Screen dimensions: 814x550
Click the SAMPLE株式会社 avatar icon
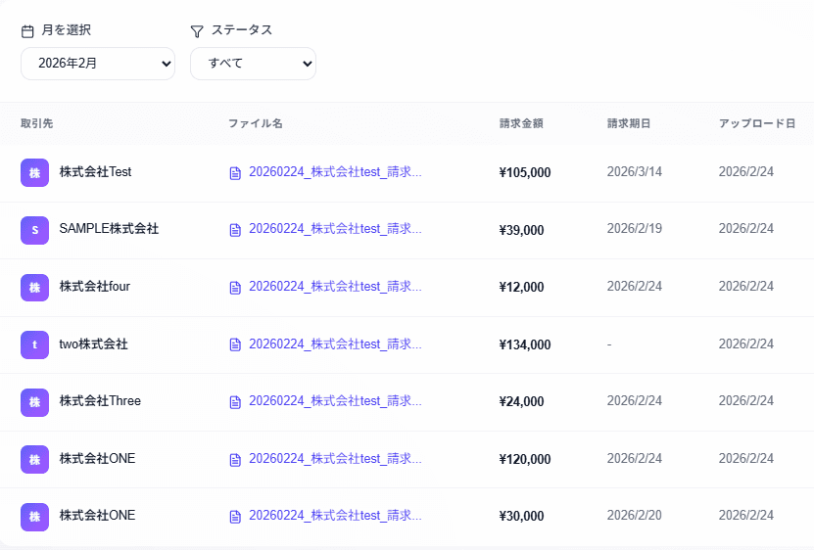pos(35,230)
